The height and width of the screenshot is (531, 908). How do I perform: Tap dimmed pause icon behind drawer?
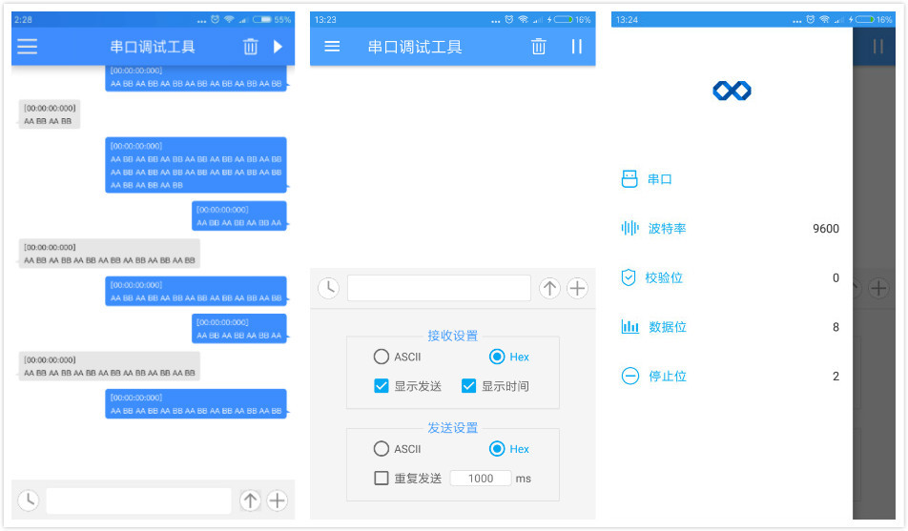click(x=878, y=47)
